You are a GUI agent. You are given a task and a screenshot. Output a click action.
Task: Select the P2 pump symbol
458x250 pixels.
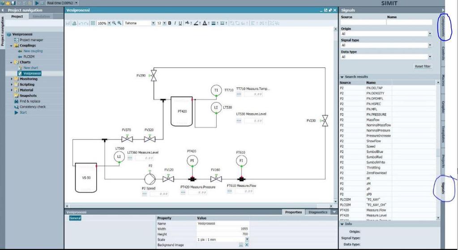150,179
